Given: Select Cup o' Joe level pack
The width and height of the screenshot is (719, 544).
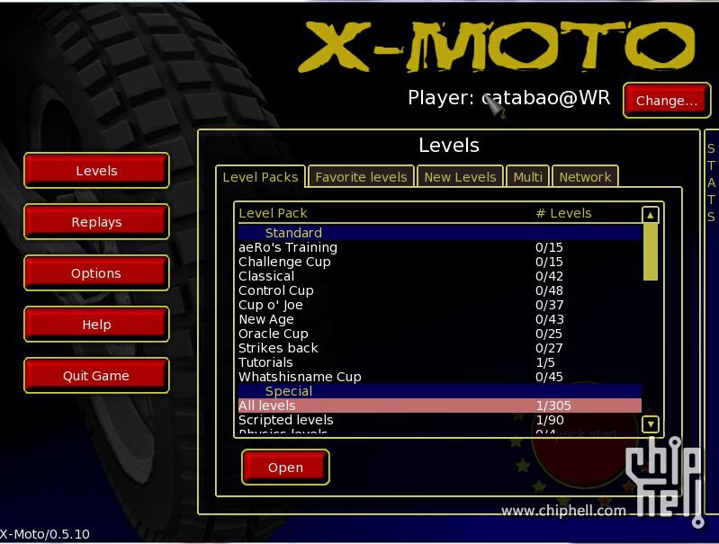Looking at the screenshot, I should (x=439, y=305).
